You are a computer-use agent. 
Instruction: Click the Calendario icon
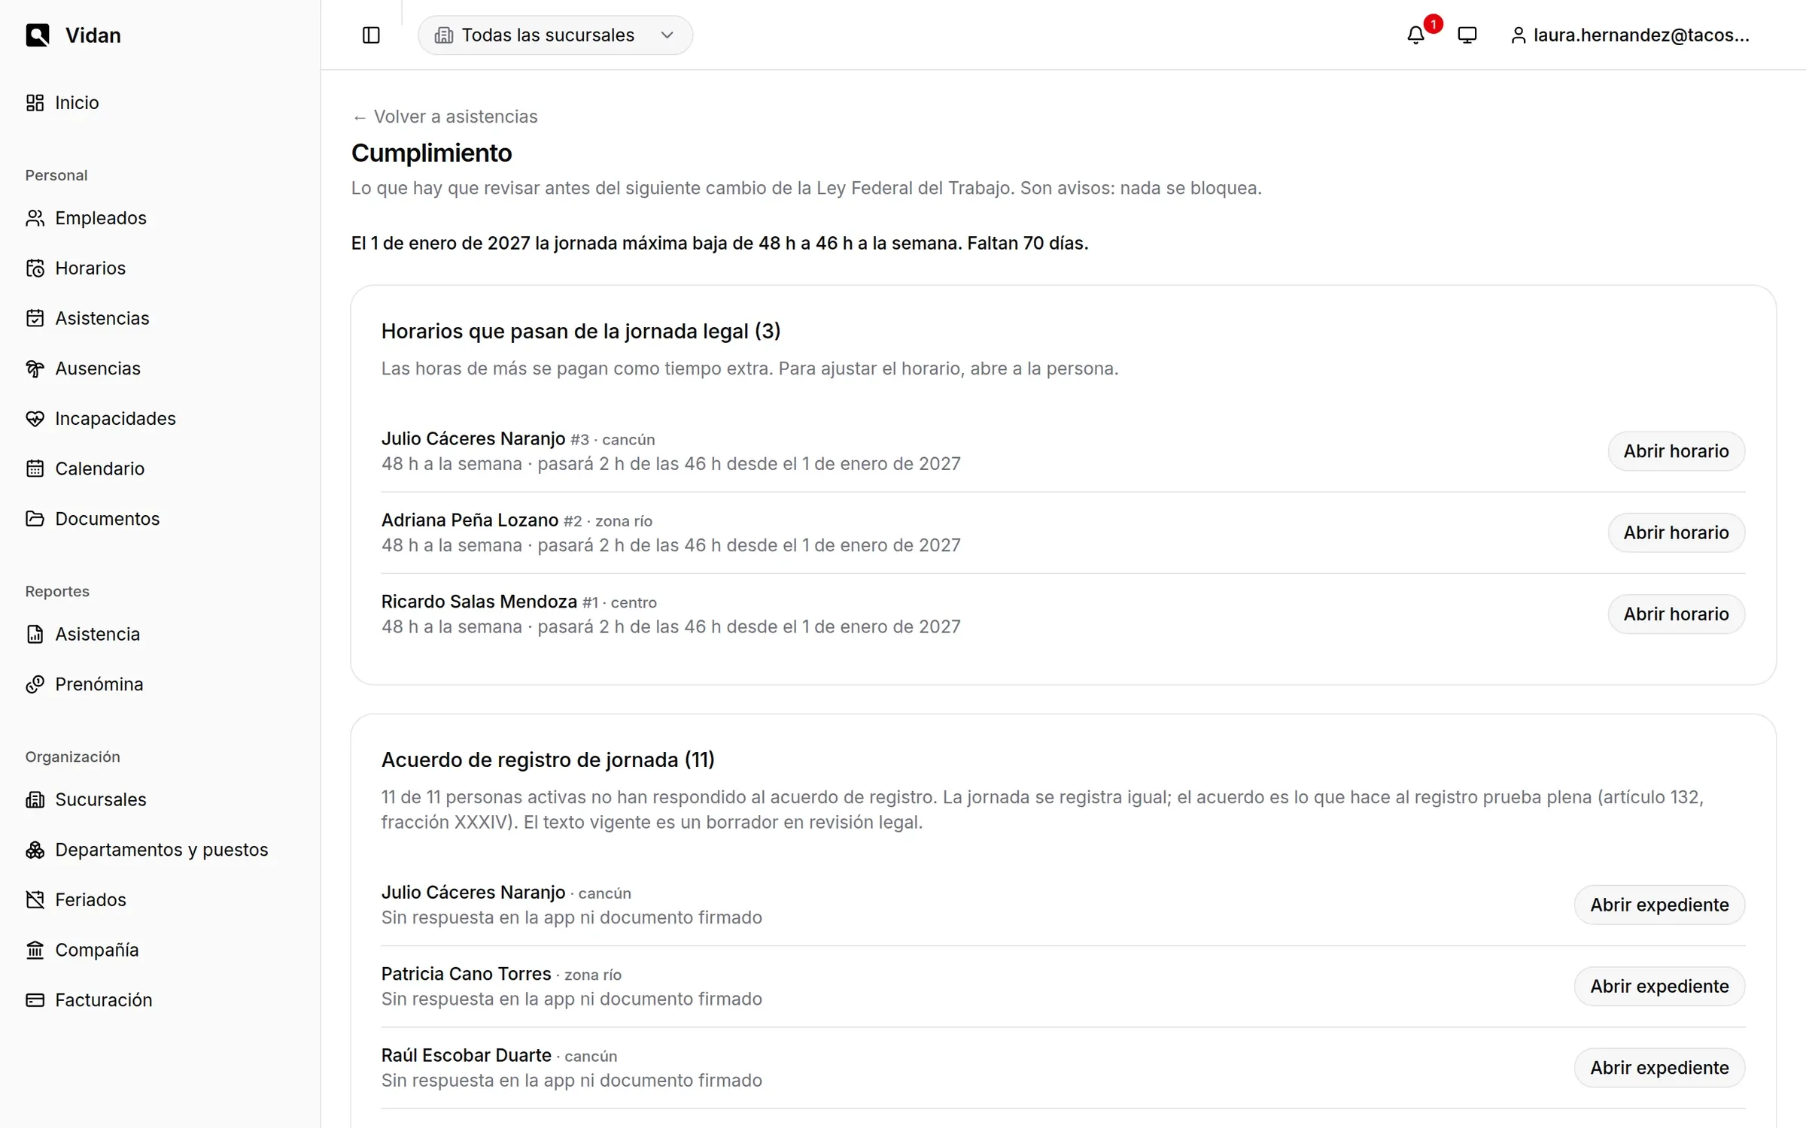click(x=35, y=468)
